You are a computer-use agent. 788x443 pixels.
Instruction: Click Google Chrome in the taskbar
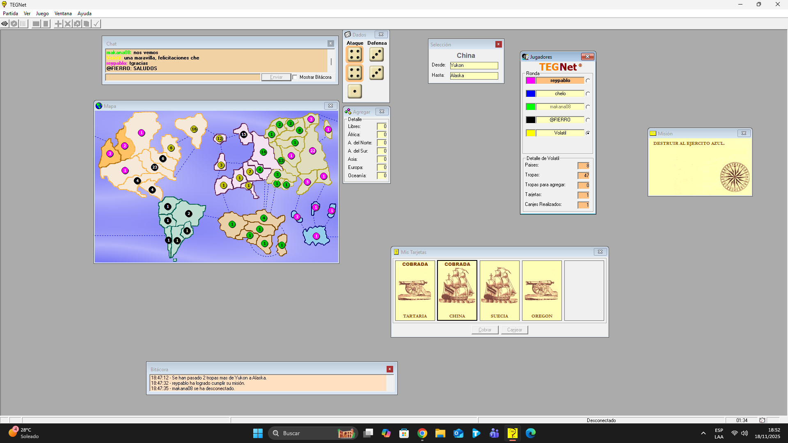tap(422, 433)
